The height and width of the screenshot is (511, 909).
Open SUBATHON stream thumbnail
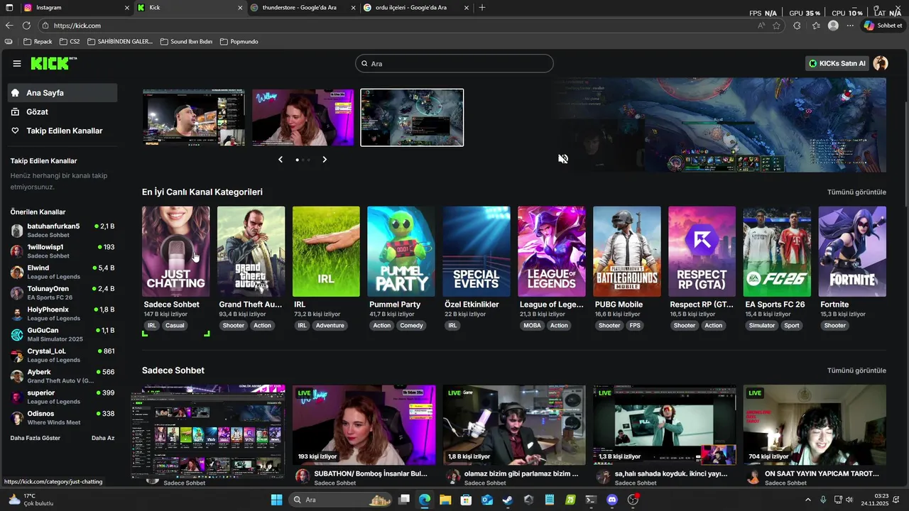click(364, 425)
